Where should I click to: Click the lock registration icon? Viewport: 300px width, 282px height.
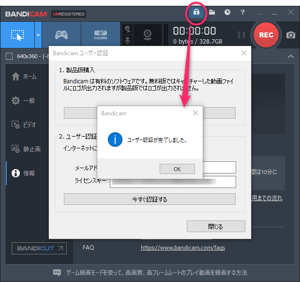[196, 13]
